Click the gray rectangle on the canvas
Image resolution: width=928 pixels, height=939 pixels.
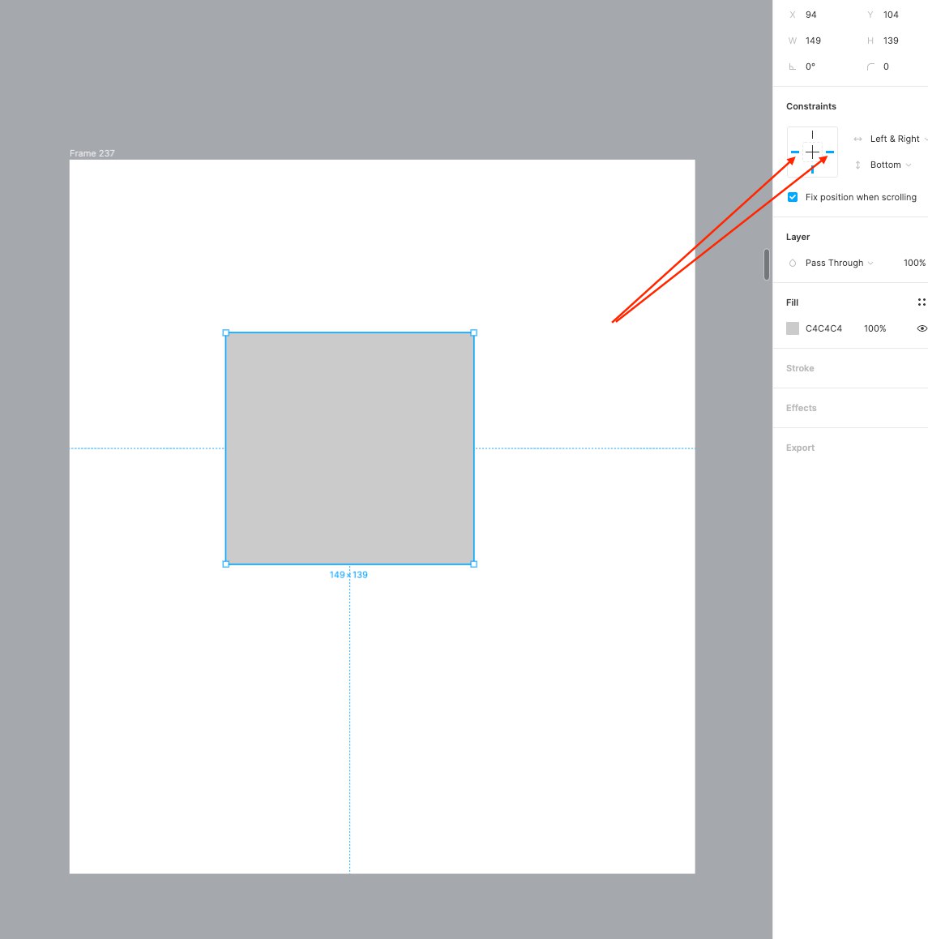(349, 448)
